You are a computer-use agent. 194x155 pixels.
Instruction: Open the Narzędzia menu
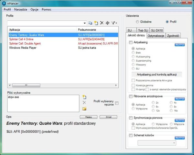tap(21, 9)
